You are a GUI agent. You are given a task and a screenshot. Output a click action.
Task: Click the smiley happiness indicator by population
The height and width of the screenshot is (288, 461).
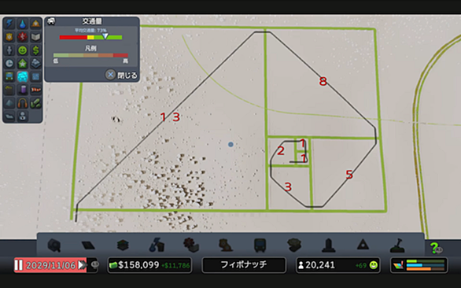coord(374,265)
